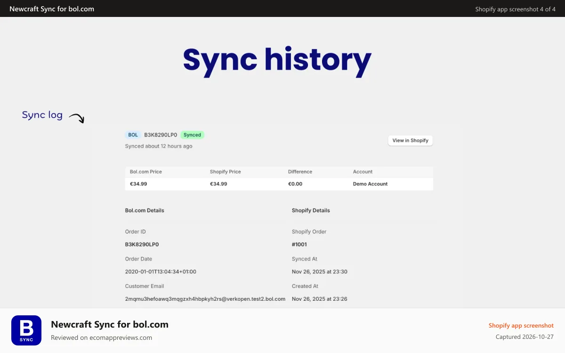This screenshot has width=565, height=353.
Task: Click the View in Shopify button
Action: (410, 140)
